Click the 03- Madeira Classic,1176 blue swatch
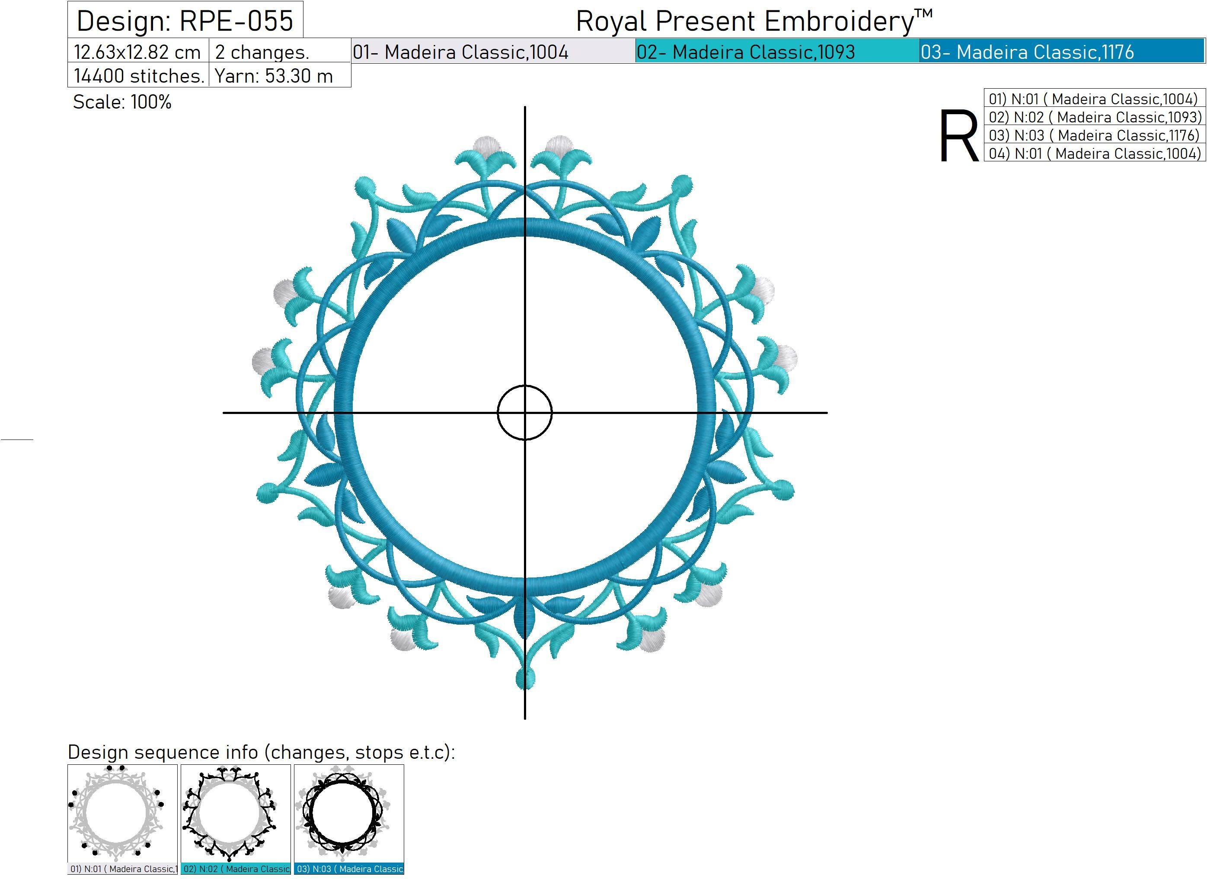 1062,51
